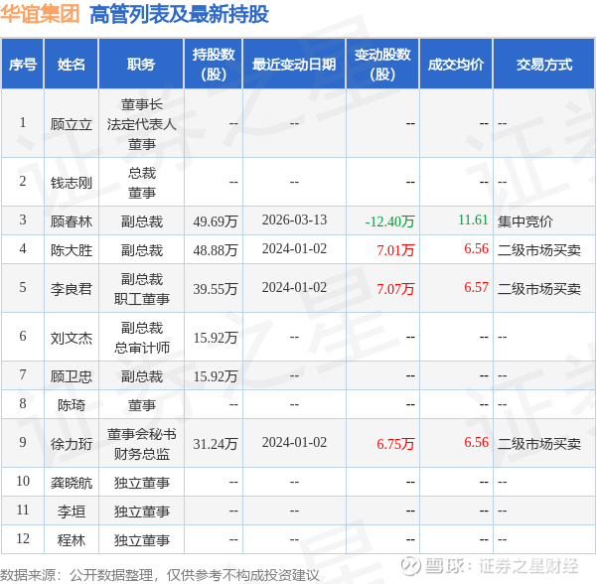Click 副总裁 职工董事 position cell

coord(141,289)
